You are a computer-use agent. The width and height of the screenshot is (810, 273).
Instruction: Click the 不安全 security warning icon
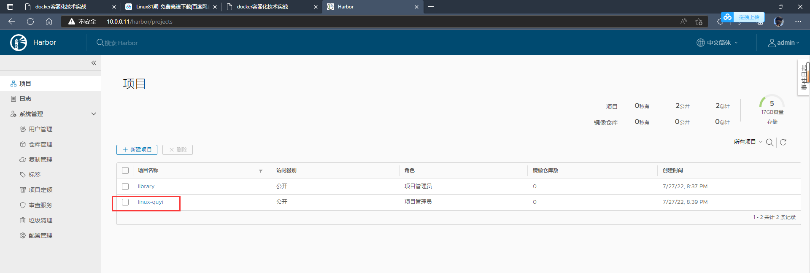click(x=72, y=22)
